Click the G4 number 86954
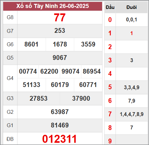The height and width of the screenshot is (145, 149). (x=92, y=71)
